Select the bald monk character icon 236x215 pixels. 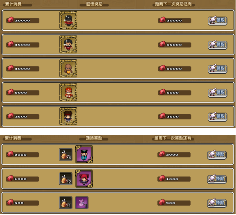pyautogui.click(x=68, y=68)
